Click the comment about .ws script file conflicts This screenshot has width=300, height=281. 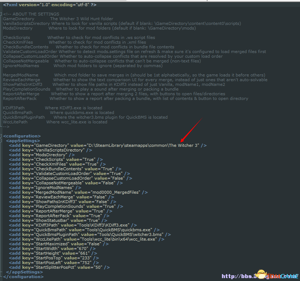pos(101,38)
